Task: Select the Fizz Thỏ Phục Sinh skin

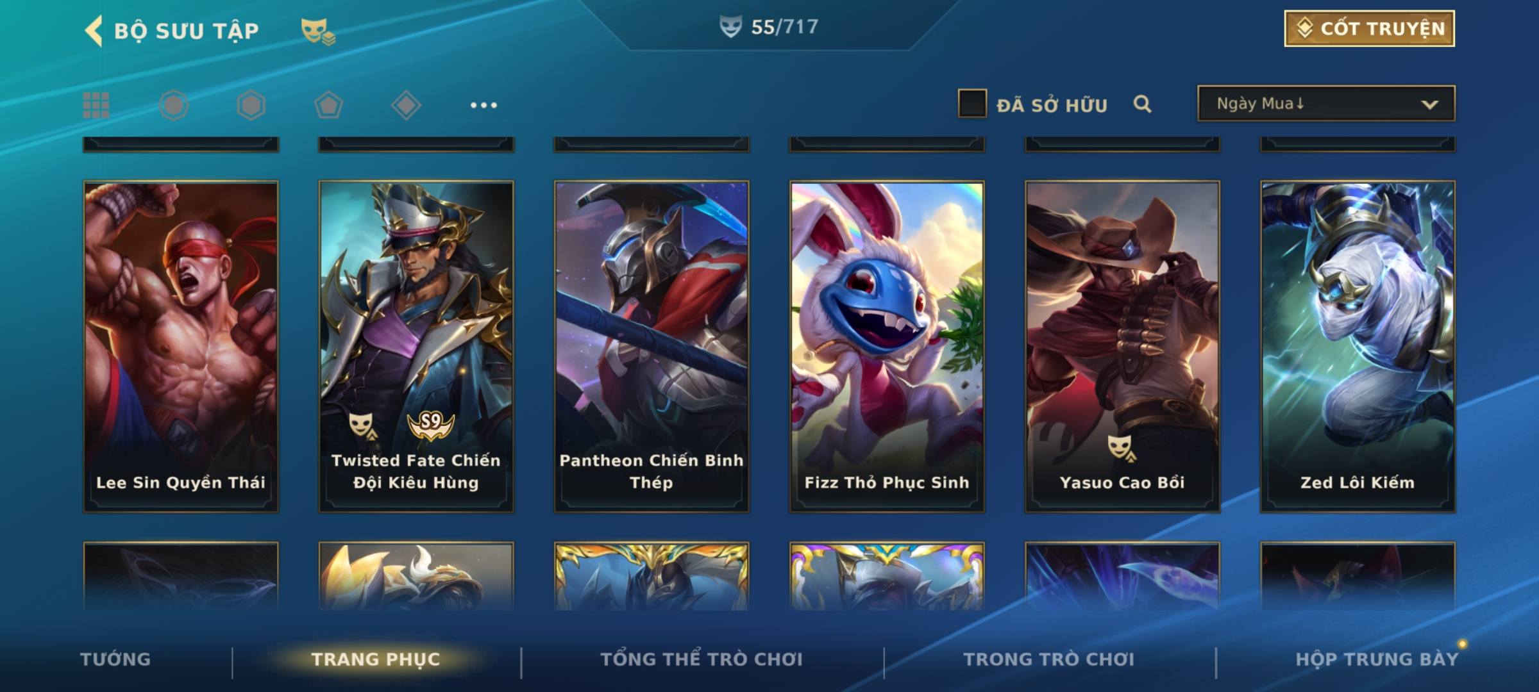Action: coord(887,347)
